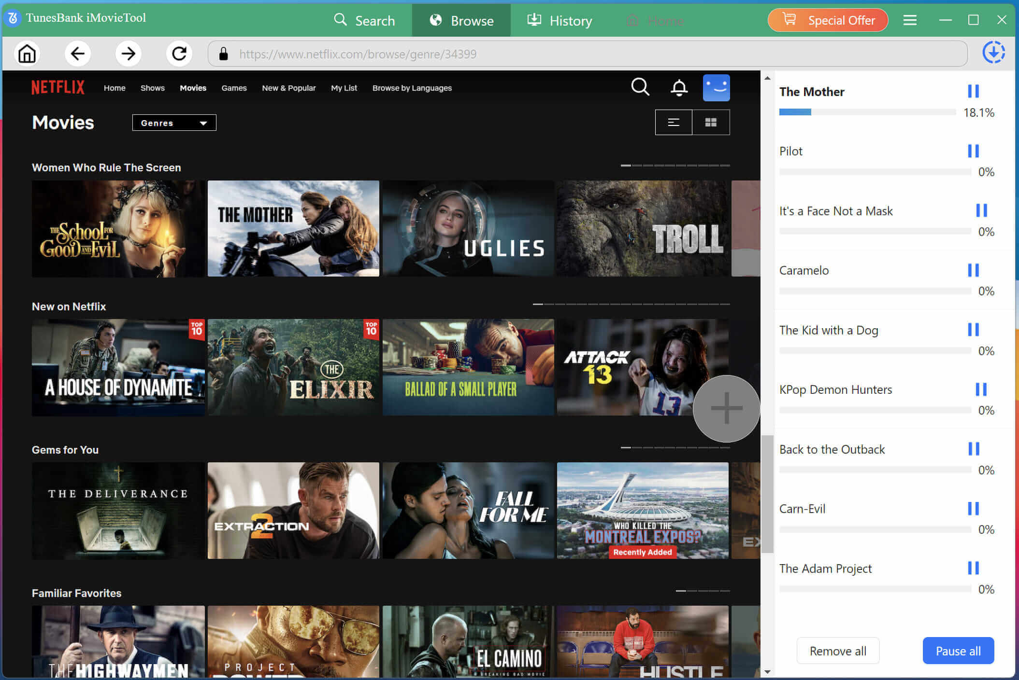Switch to grid view layout icon
1019x680 pixels.
711,122
